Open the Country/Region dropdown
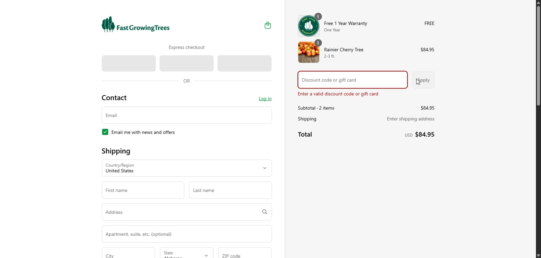The image size is (541, 258). point(187,168)
